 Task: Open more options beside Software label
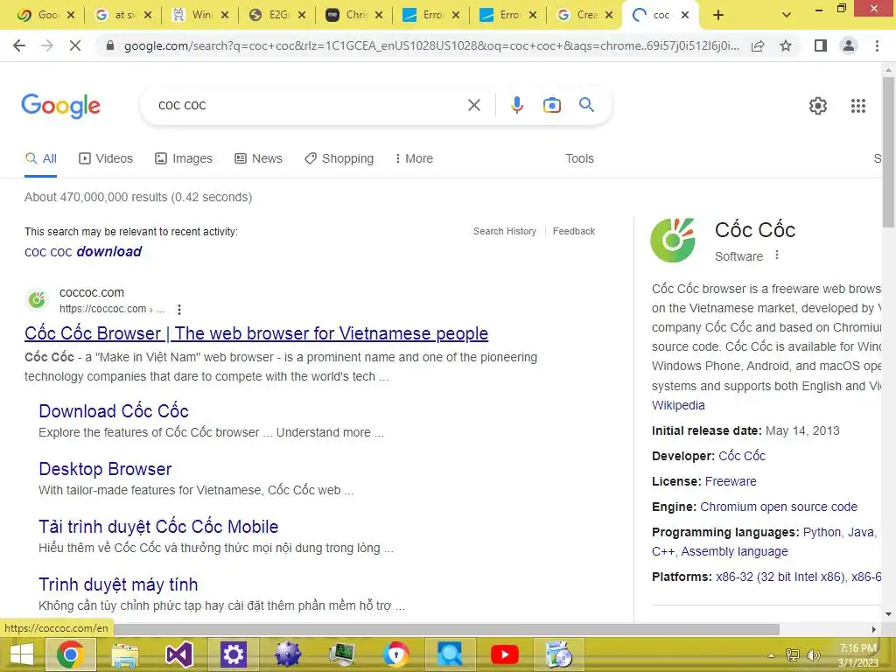point(777,255)
